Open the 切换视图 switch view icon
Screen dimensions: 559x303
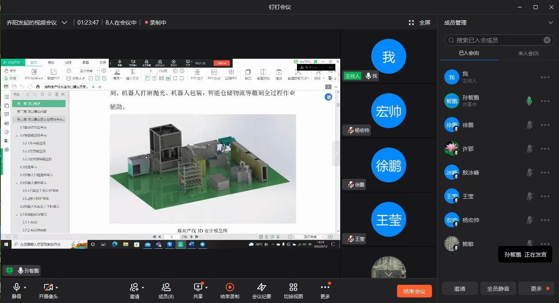[293, 288]
